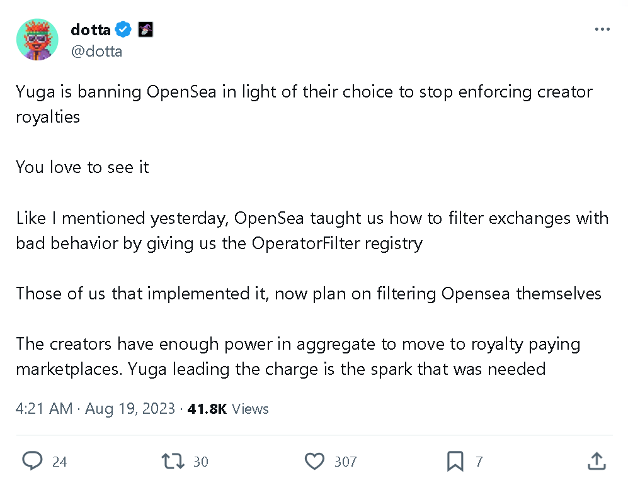Click the bookmark count of 7

(479, 461)
